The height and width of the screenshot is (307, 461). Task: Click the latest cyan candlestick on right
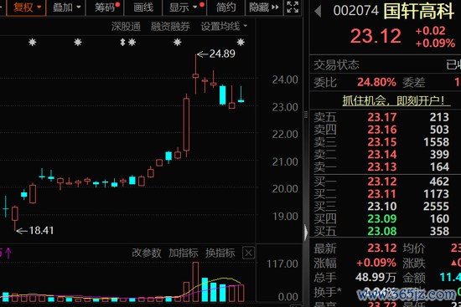[x=241, y=95]
